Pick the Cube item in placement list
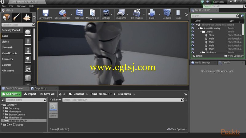The height and width of the screenshot is (138, 246). pyautogui.click(x=28, y=78)
